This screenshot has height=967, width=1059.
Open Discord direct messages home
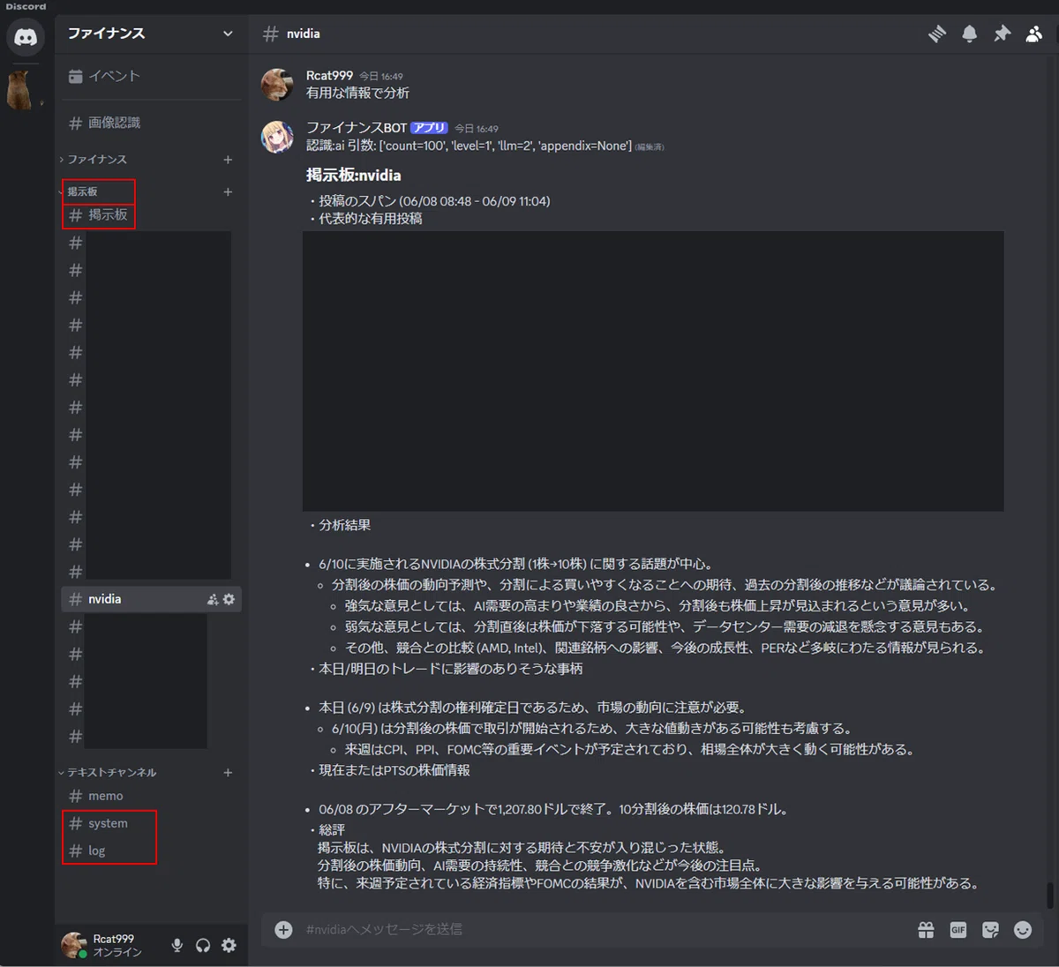click(x=26, y=37)
